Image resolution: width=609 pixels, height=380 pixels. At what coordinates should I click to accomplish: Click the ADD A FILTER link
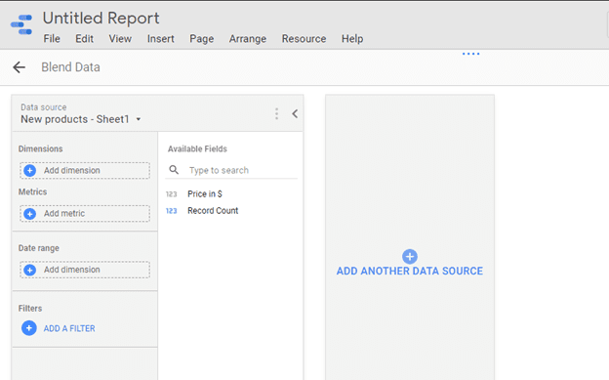[69, 328]
